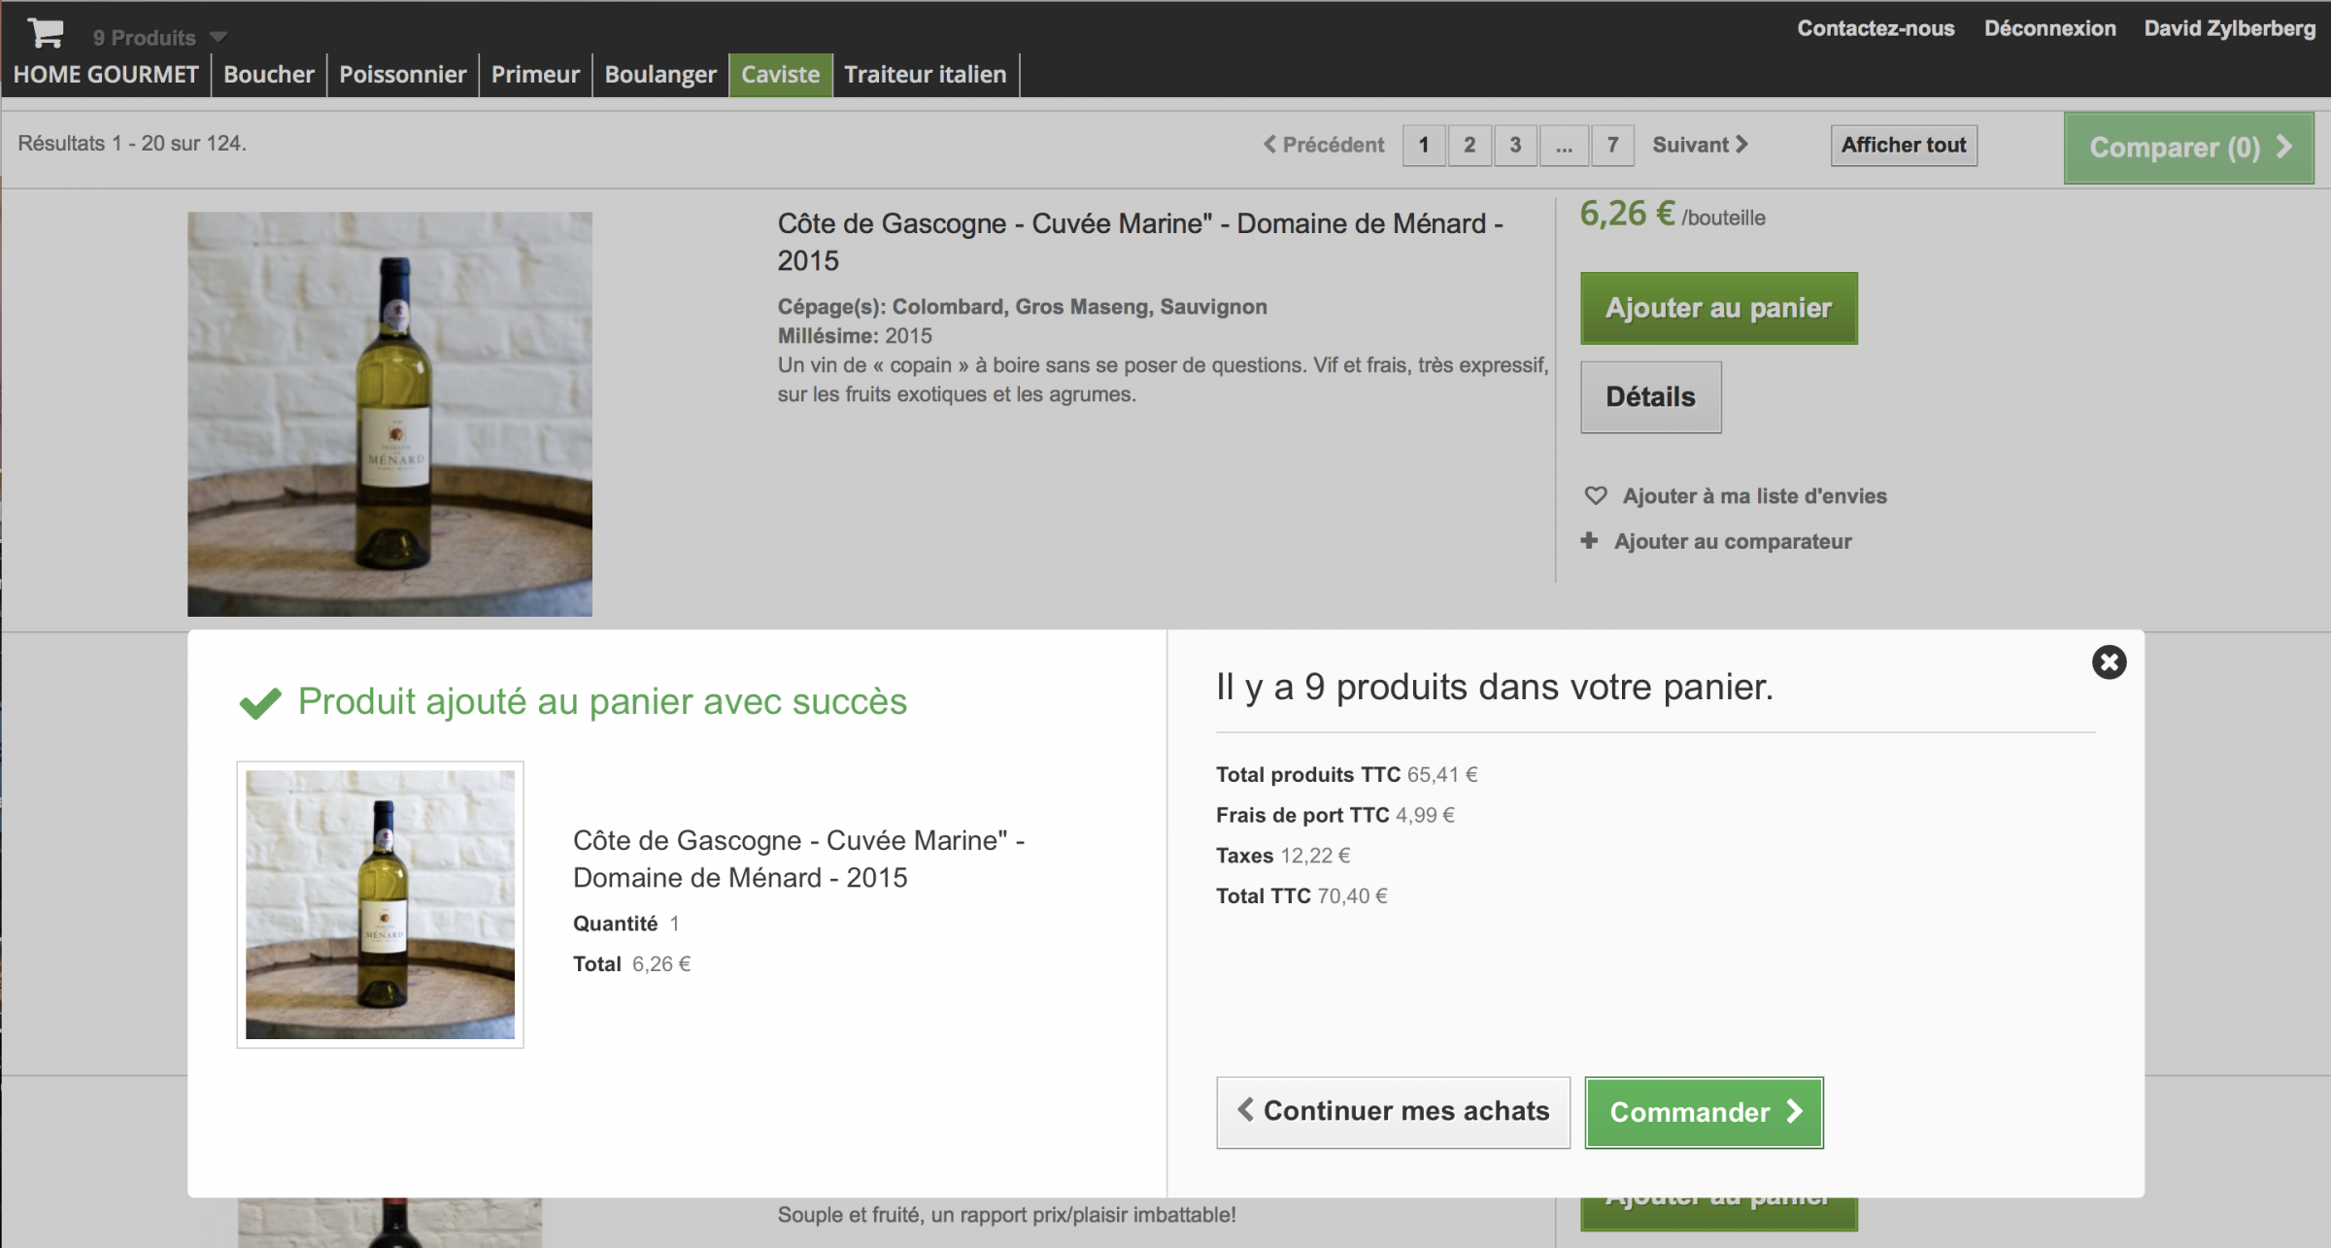Open Détails for Cuvée Marine wine
Image resolution: width=2331 pixels, height=1248 pixels.
pos(1650,397)
